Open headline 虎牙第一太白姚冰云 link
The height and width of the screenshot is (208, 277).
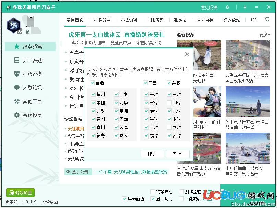(116, 35)
